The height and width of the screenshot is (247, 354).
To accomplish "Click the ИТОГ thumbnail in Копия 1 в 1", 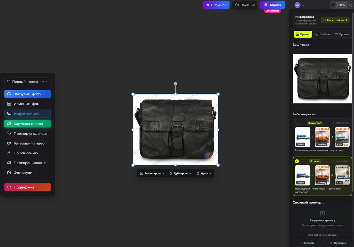I will pos(342,137).
